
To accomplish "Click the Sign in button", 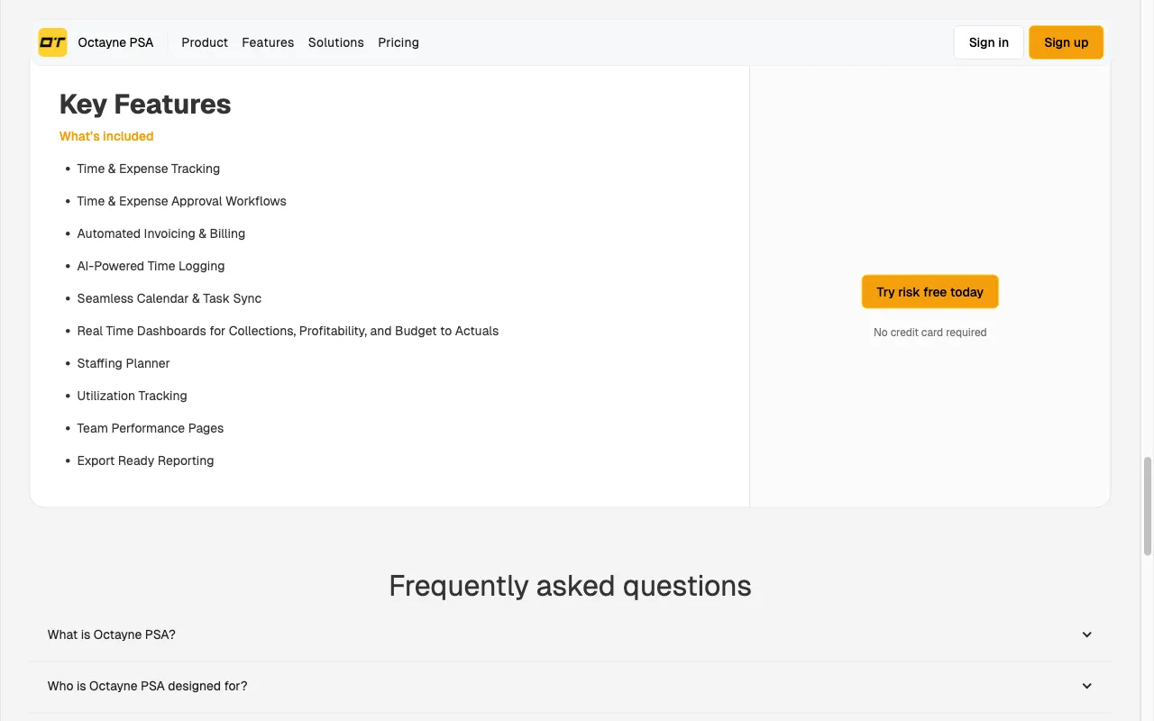I will click(989, 42).
